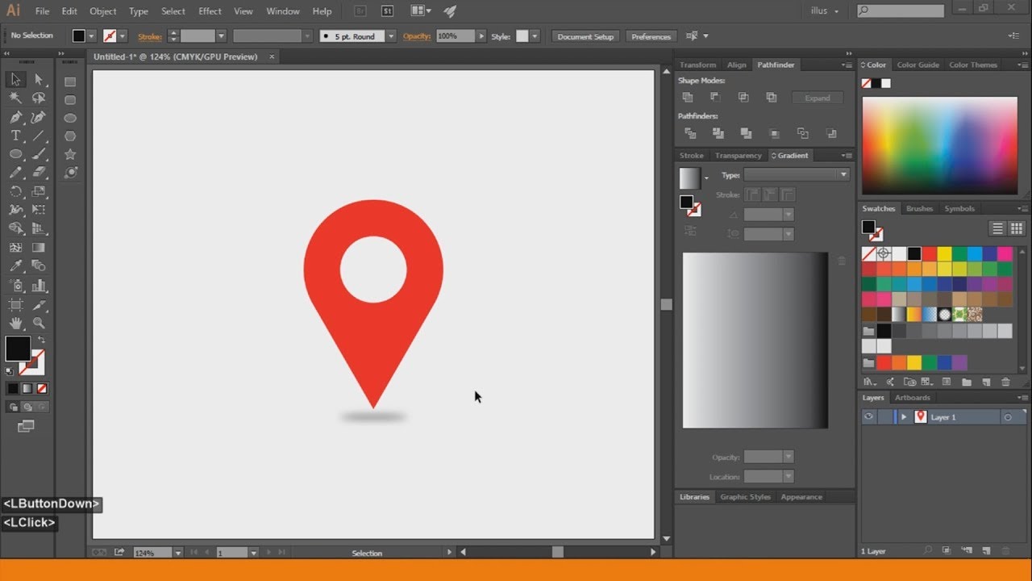Click the Divide pathfinder icon

(690, 133)
